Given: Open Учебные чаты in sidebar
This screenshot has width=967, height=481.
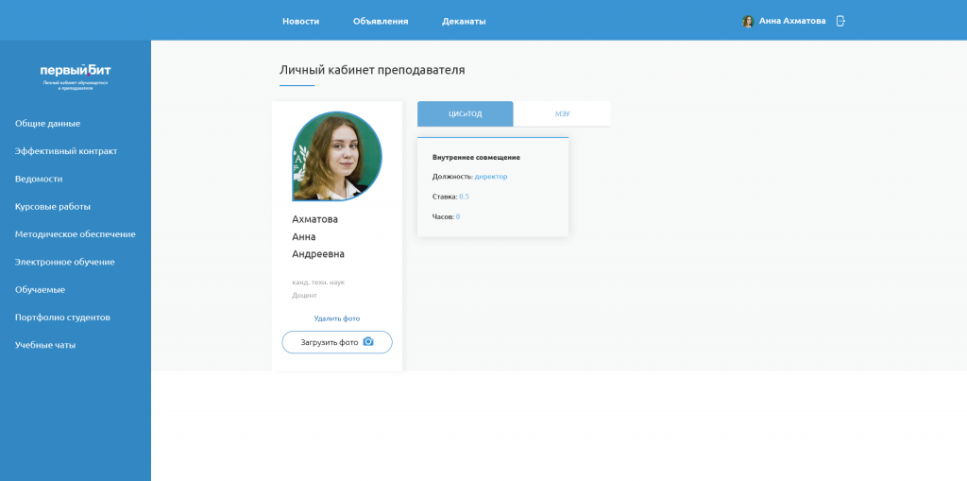Looking at the screenshot, I should pyautogui.click(x=45, y=345).
